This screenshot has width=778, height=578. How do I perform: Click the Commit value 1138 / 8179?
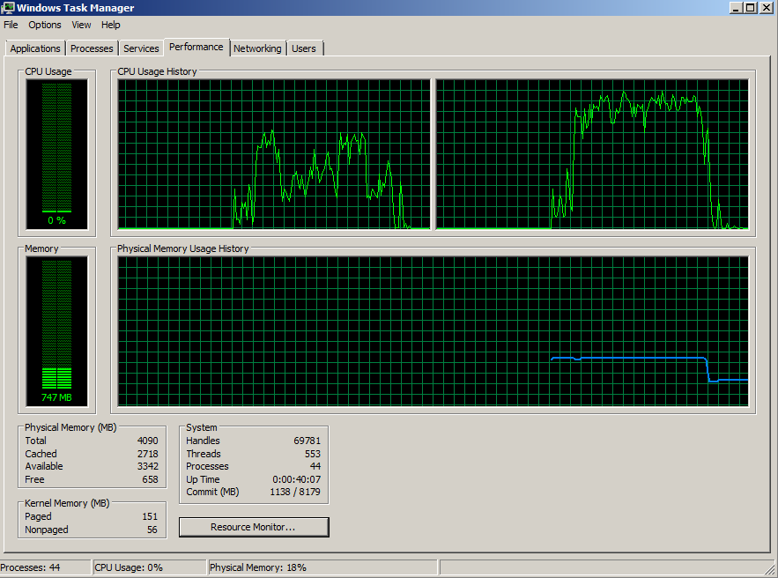point(295,493)
